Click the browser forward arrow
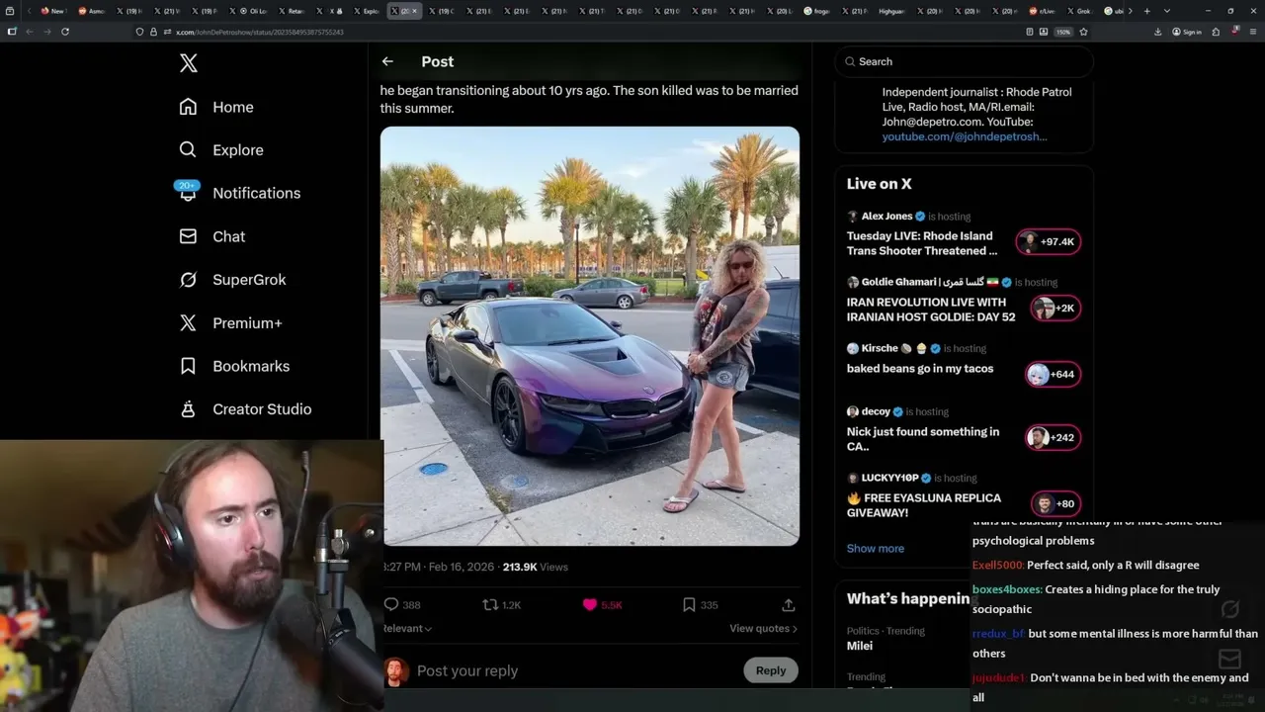The width and height of the screenshot is (1265, 712). (46, 32)
